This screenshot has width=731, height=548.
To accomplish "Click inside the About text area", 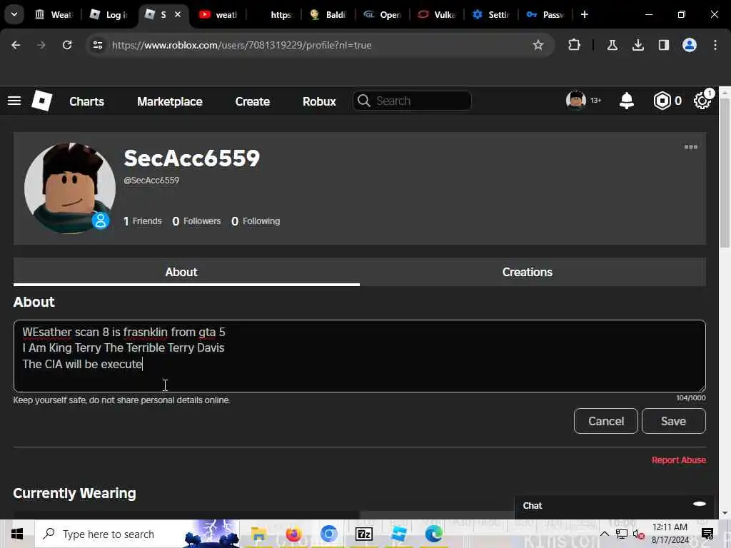I will point(360,356).
